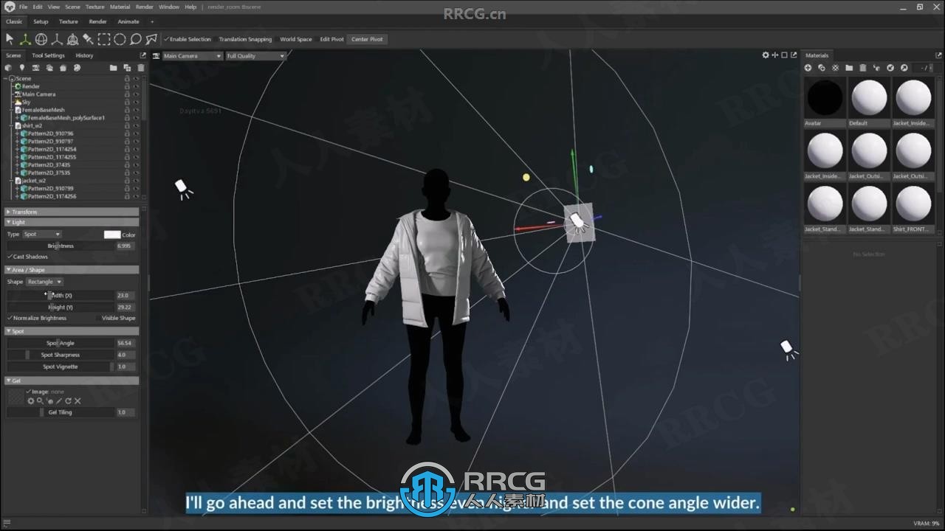Viewport: 945px width, 531px height.
Task: Open the Scene menu
Action: [x=72, y=7]
